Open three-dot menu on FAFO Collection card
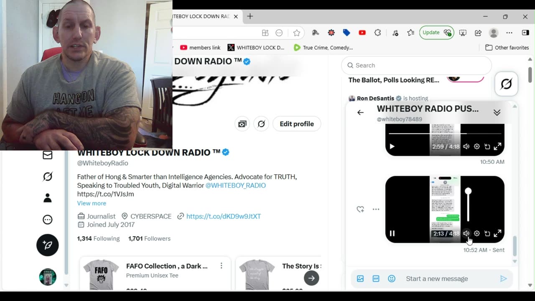 (221, 266)
